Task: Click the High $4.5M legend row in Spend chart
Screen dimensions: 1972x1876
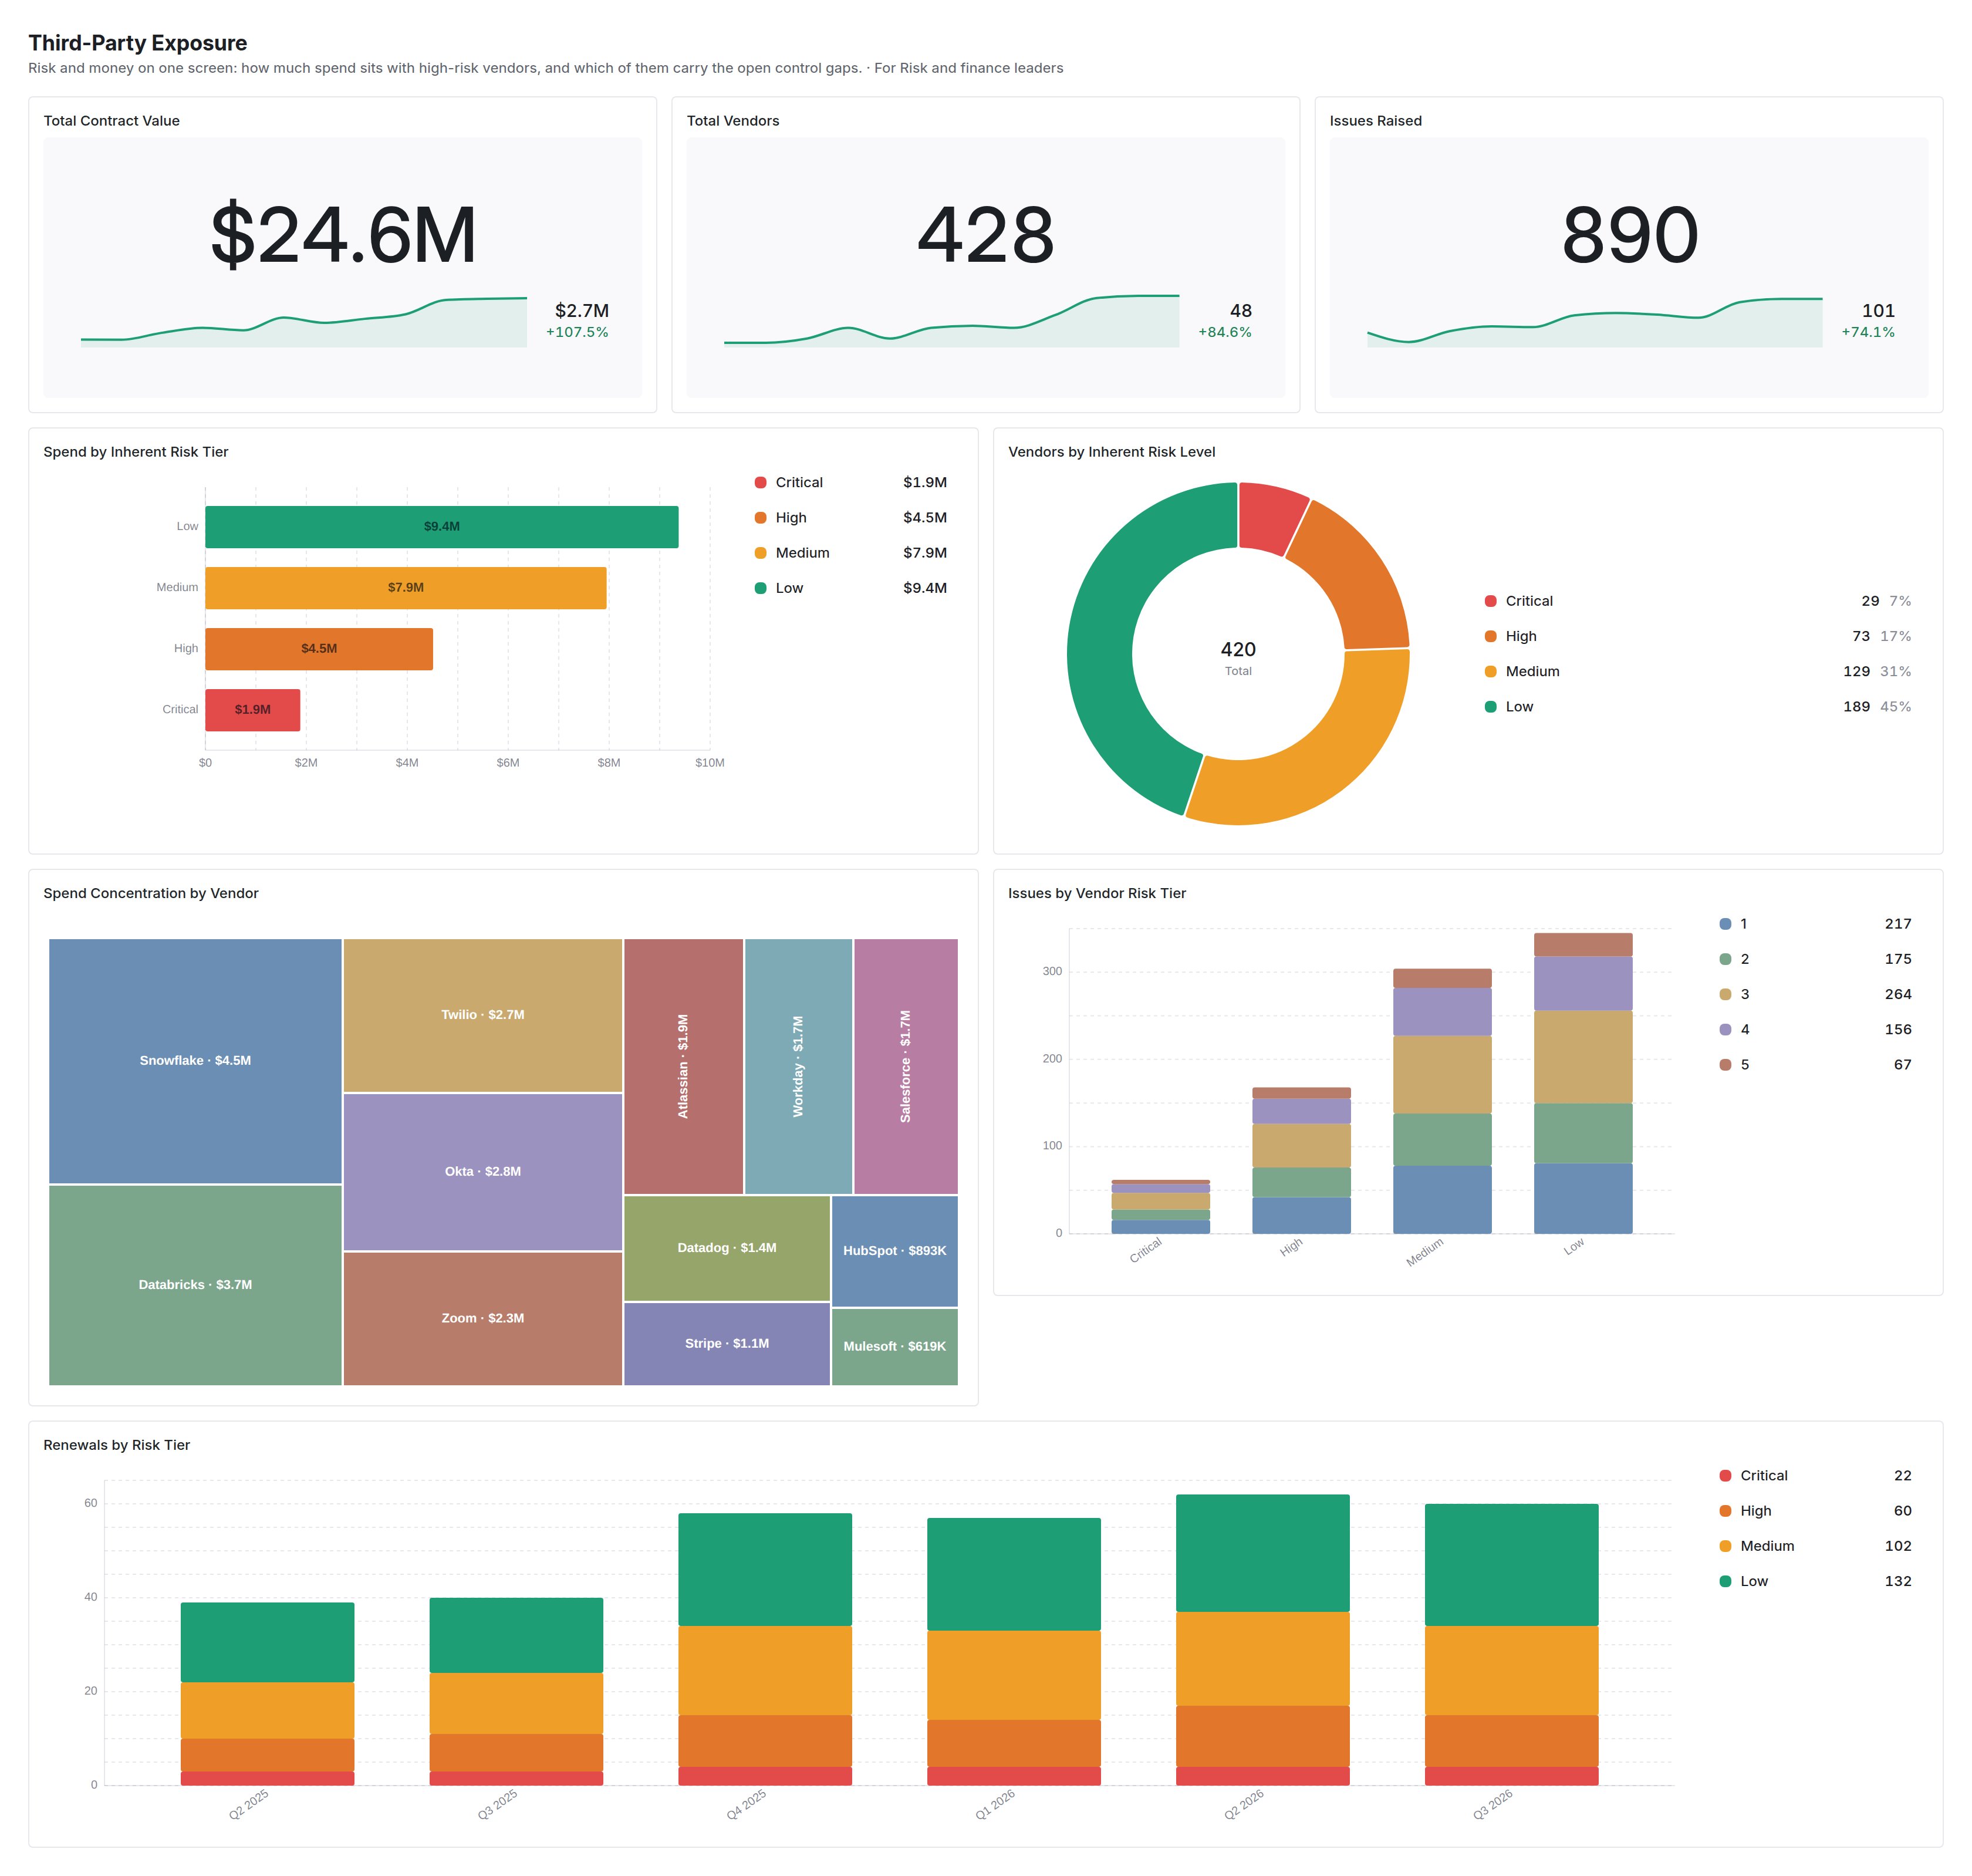Action: click(x=850, y=518)
